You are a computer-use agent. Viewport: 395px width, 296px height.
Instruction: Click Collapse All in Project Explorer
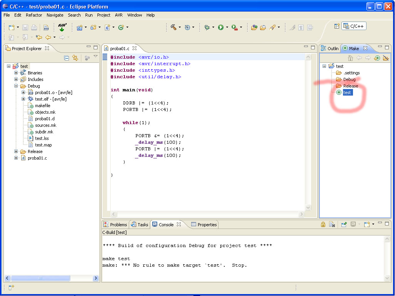point(67,58)
